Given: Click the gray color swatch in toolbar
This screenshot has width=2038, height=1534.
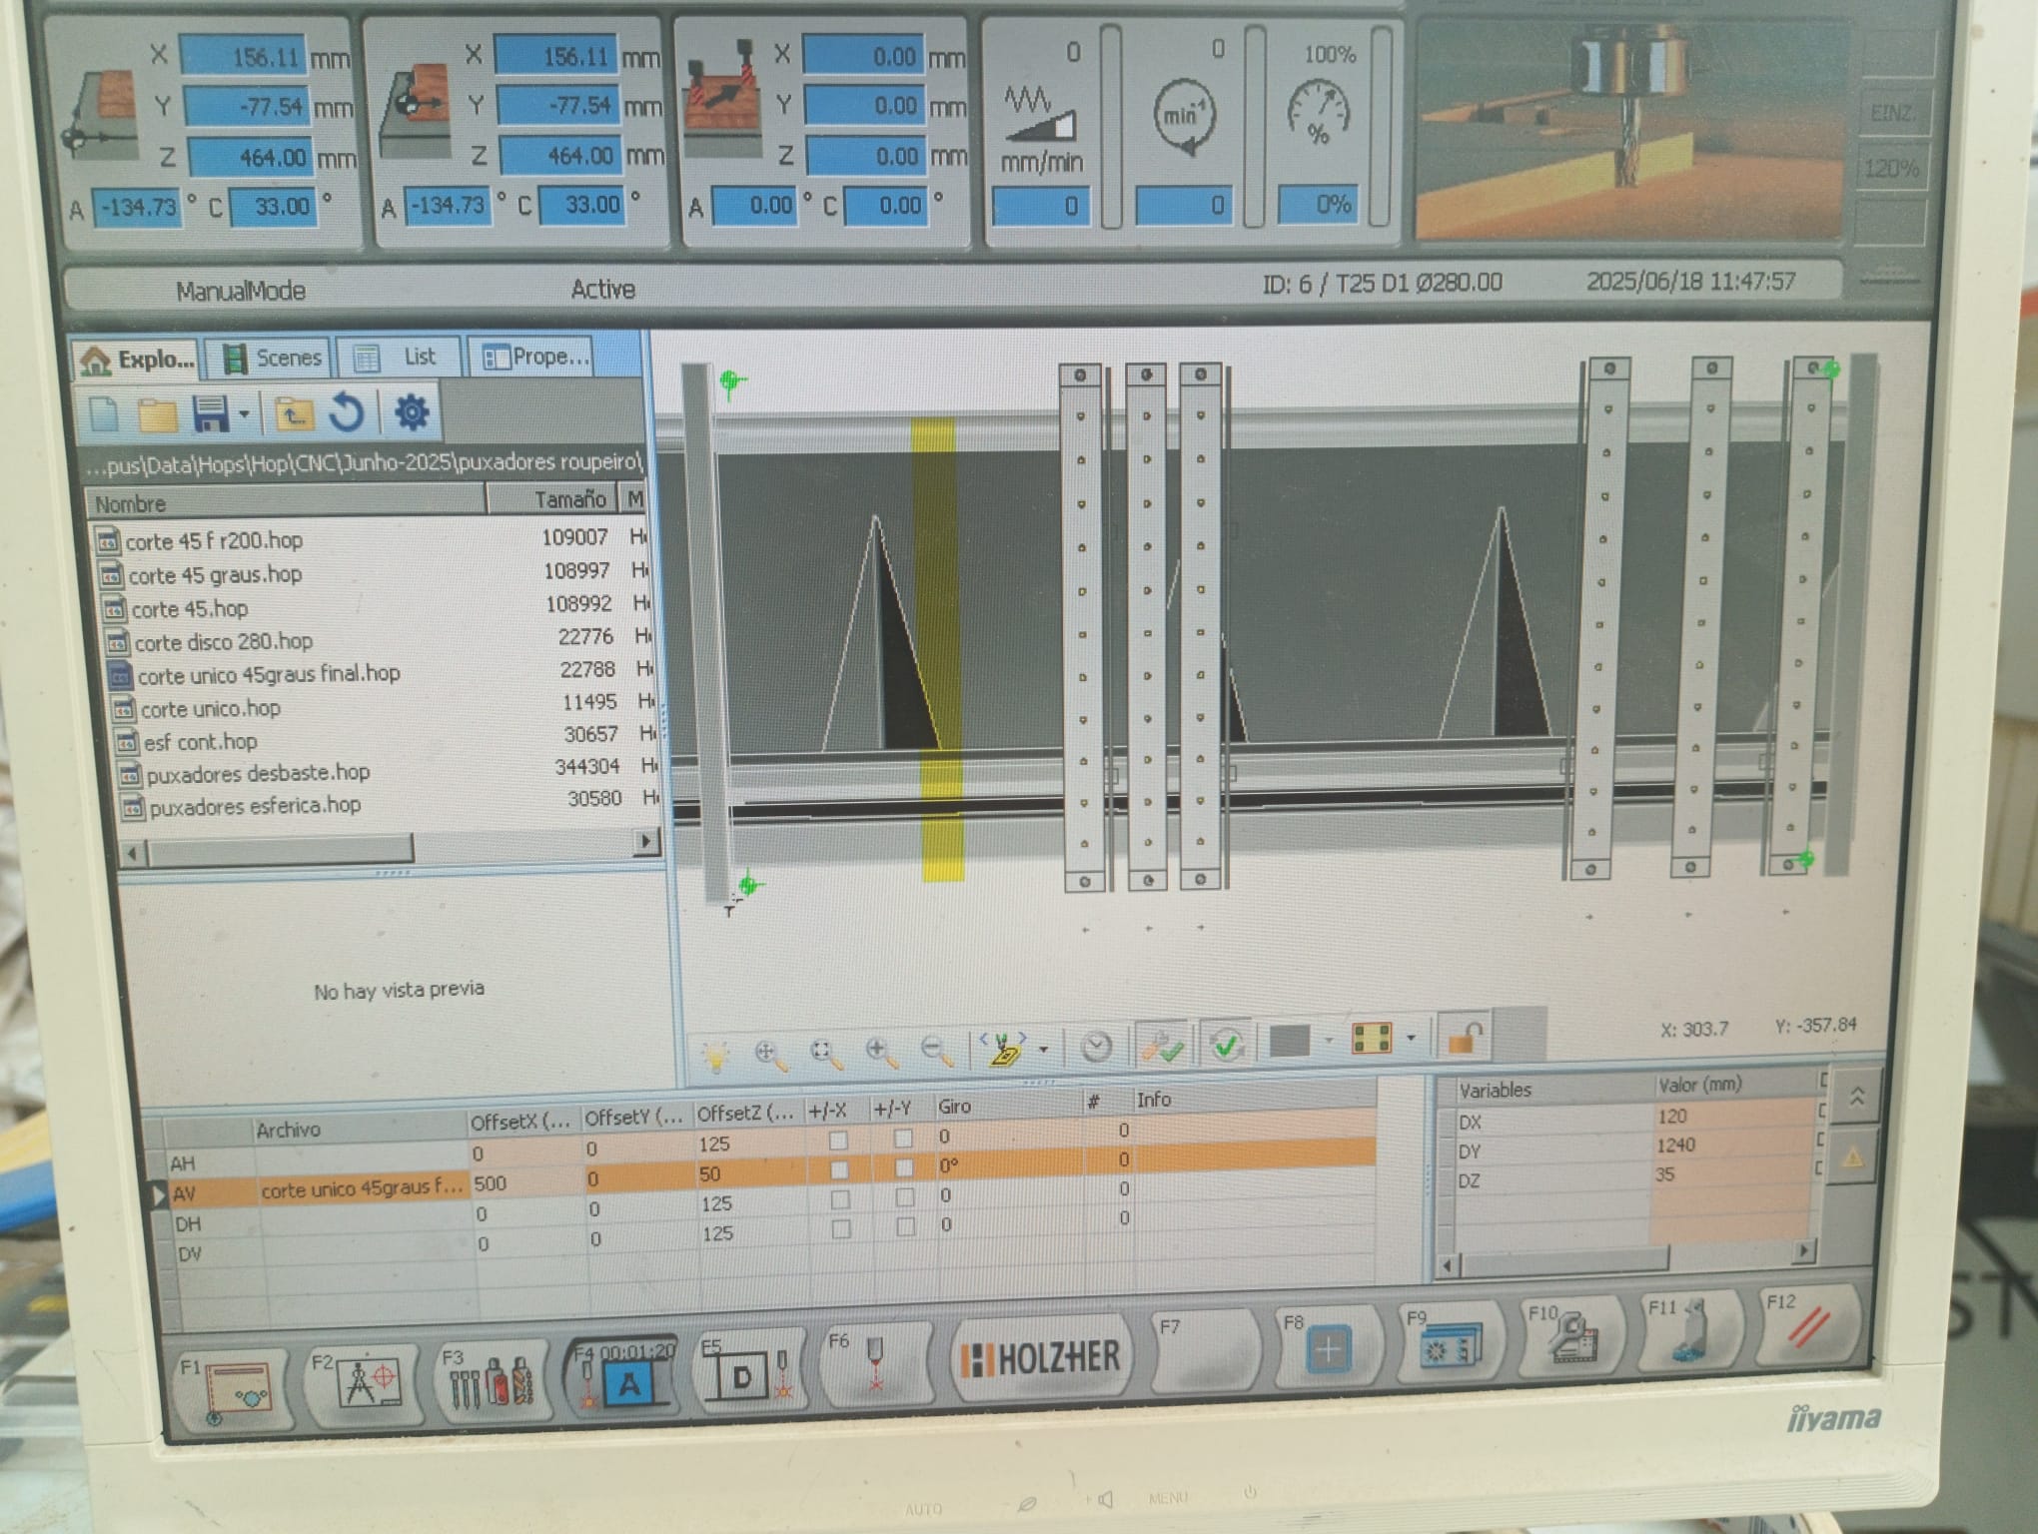Looking at the screenshot, I should tap(1289, 1042).
